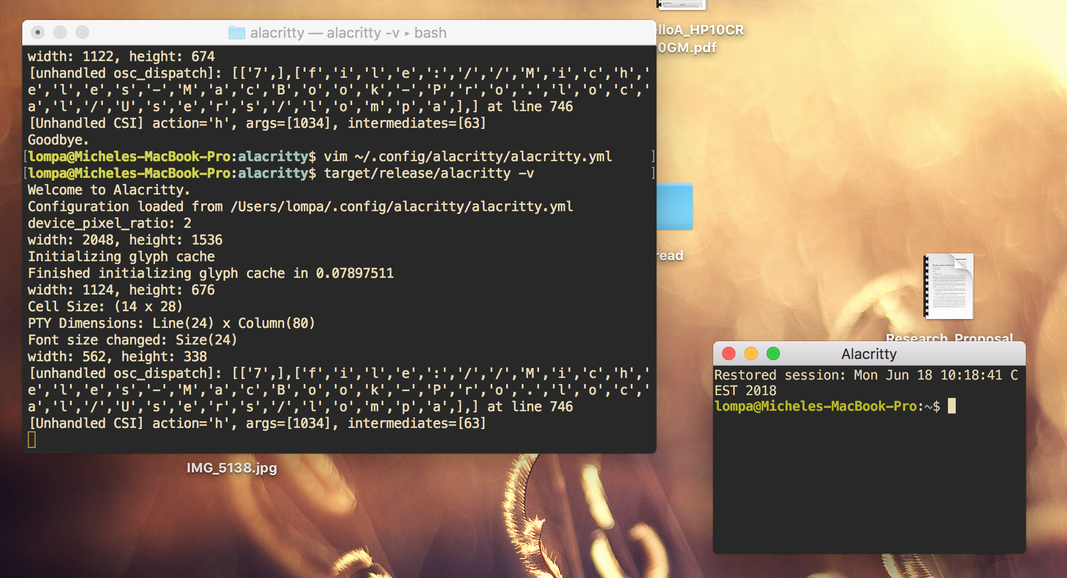Click the 'width: 2048, height: 1536' line
The width and height of the screenshot is (1067, 578).
coord(125,240)
